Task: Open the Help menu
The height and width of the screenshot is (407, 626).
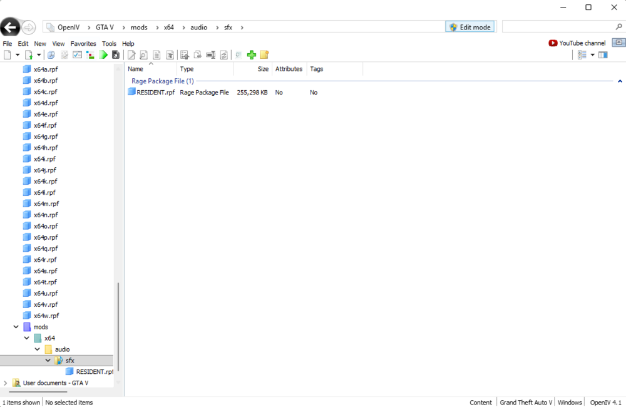Action: tap(128, 44)
